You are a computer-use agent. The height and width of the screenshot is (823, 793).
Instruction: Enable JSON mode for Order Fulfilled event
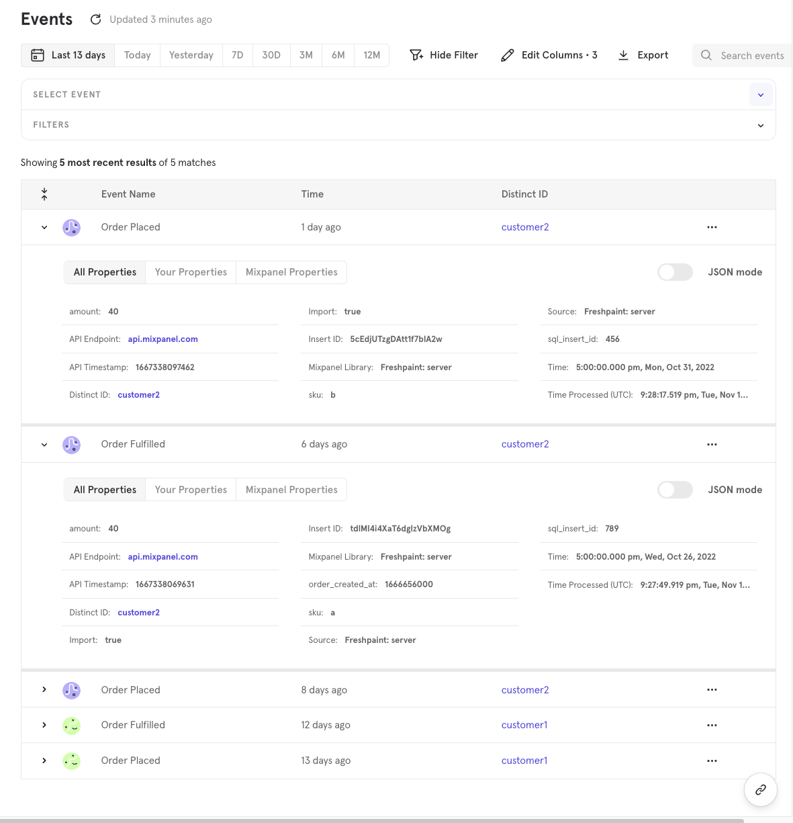675,490
